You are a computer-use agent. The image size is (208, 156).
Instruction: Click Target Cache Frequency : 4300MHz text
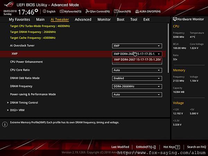(33, 38)
